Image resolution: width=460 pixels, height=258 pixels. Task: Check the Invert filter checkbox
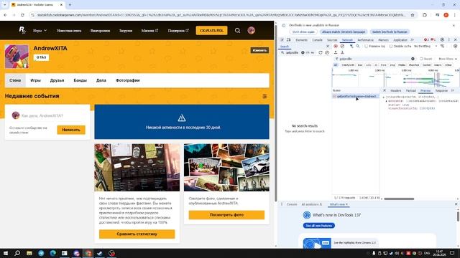pos(421,59)
